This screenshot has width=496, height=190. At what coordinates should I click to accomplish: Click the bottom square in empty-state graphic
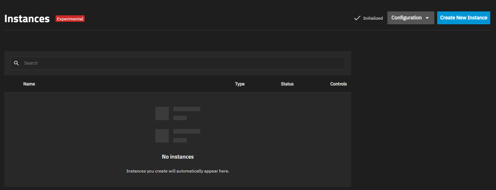162,136
